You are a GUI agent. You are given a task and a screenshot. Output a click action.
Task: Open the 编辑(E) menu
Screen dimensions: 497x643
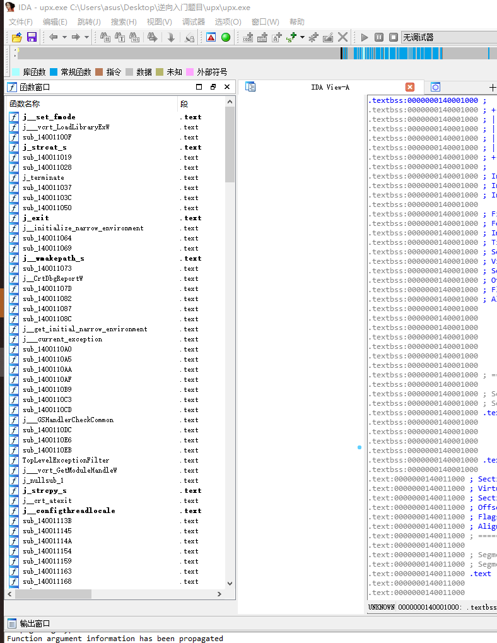tap(55, 21)
